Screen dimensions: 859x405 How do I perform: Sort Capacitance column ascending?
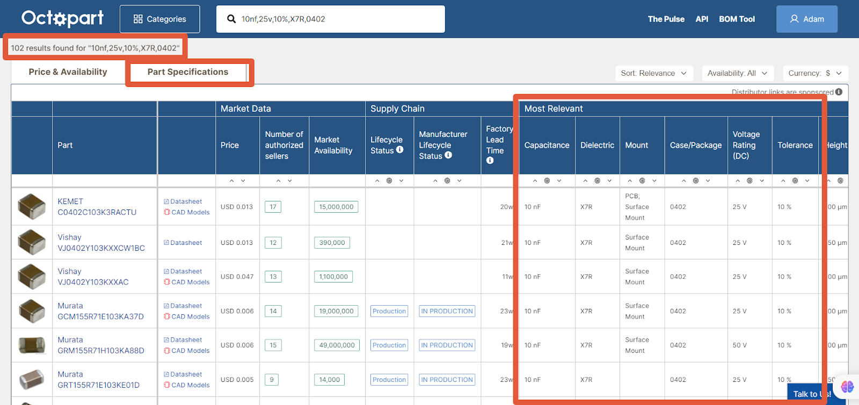(x=535, y=180)
